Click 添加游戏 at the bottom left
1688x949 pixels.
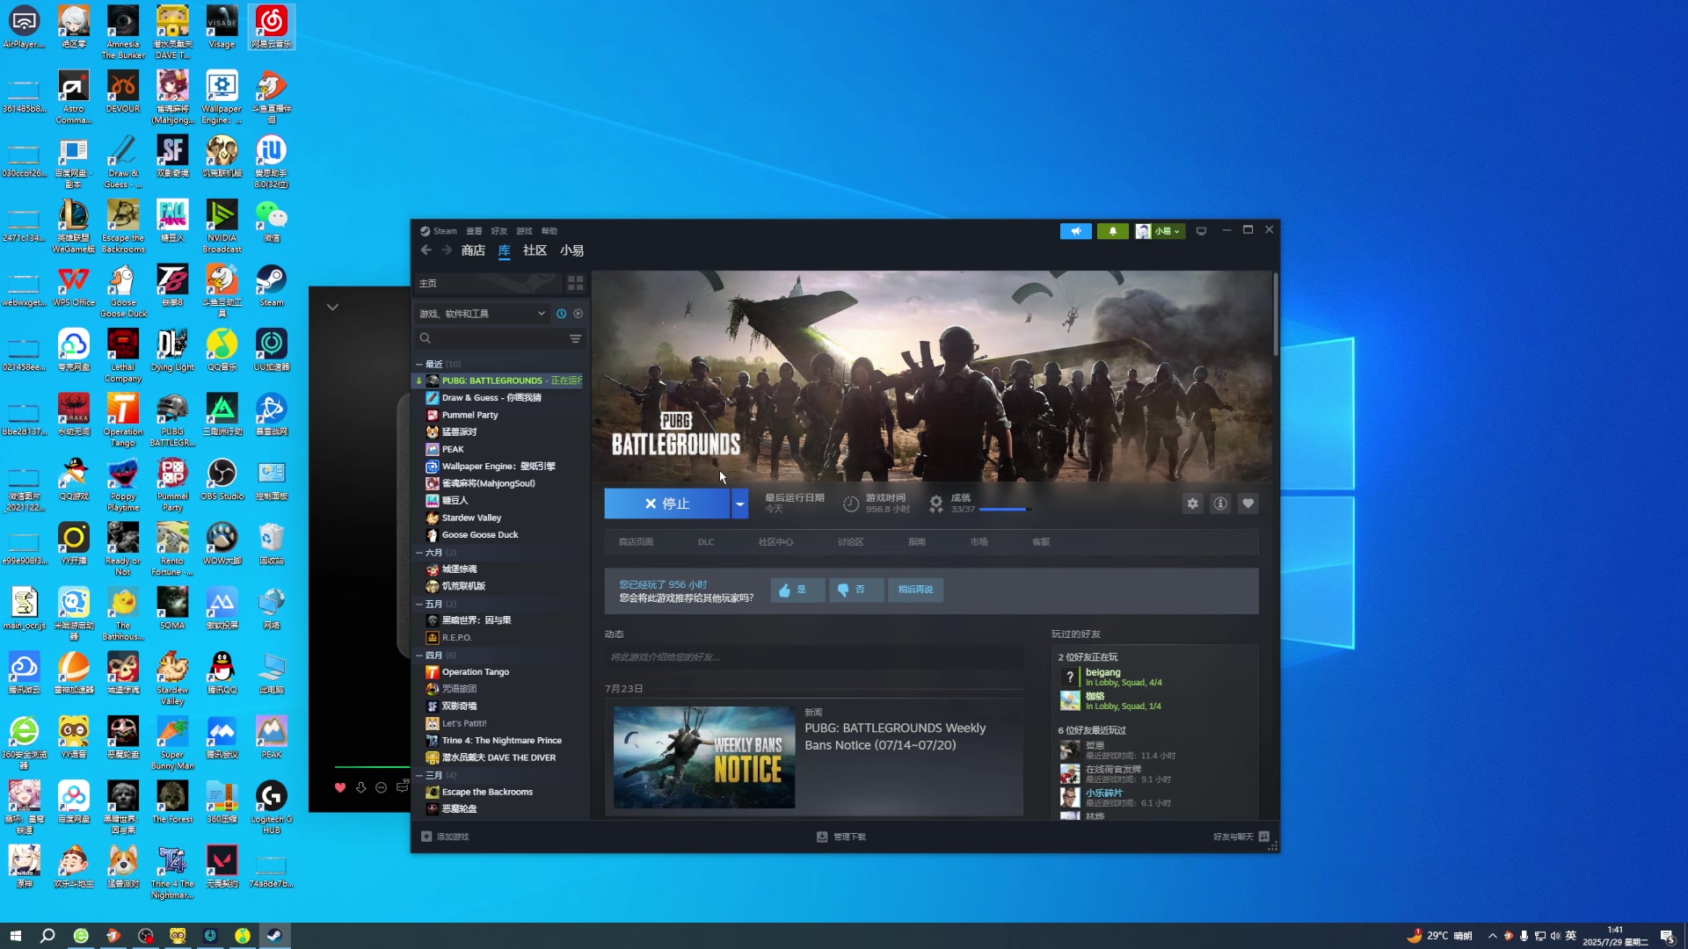(445, 837)
